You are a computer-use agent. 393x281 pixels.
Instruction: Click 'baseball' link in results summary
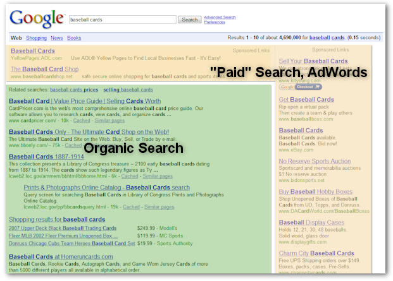pyautogui.click(x=320, y=37)
